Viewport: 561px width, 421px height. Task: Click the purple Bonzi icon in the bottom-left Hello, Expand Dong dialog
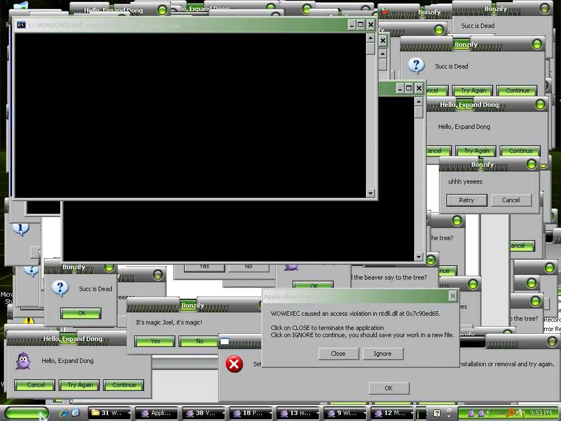(x=23, y=361)
